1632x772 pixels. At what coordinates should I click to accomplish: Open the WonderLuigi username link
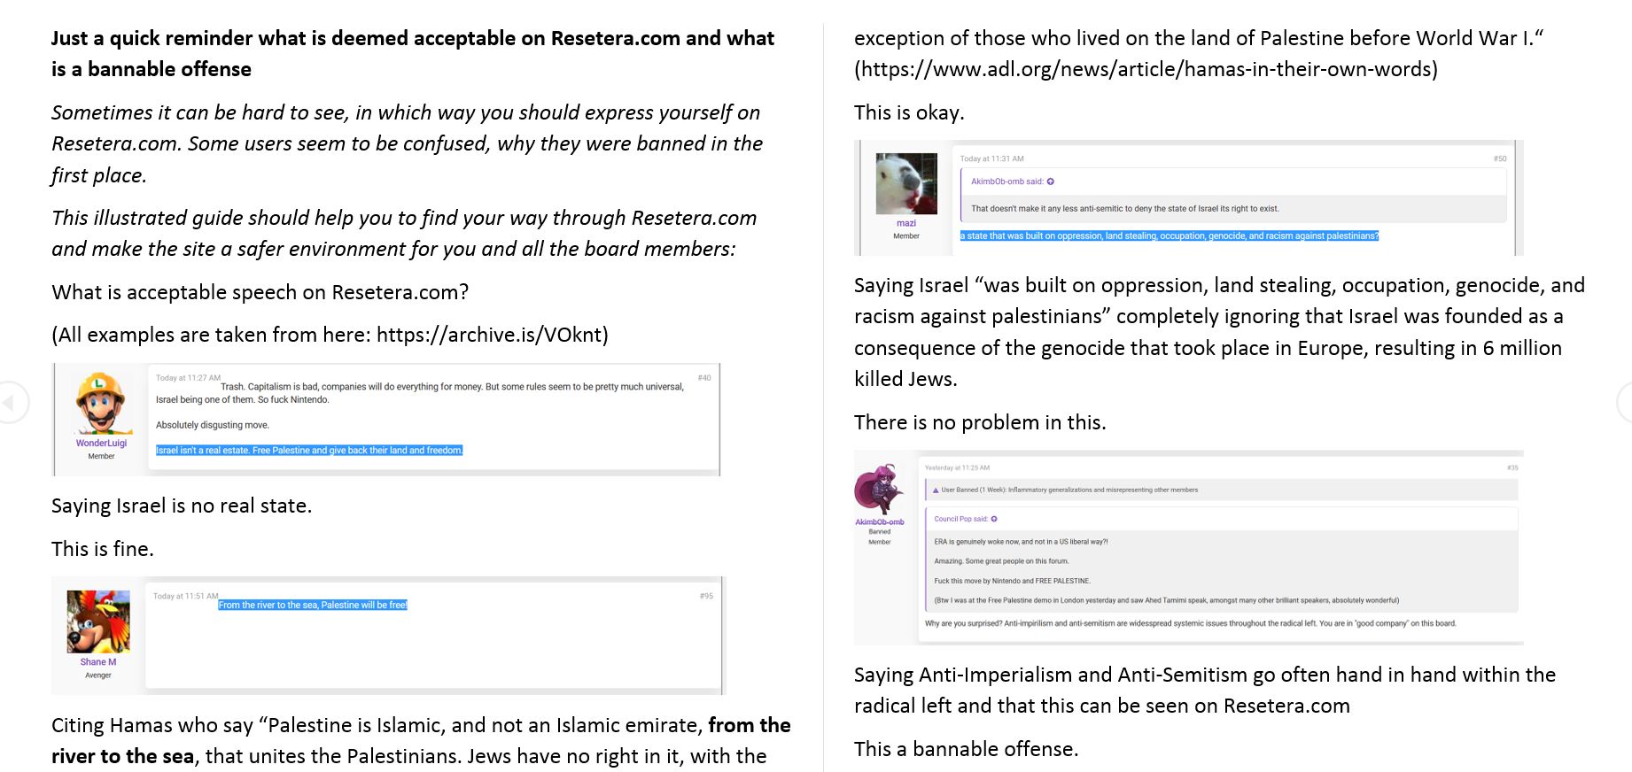[101, 444]
